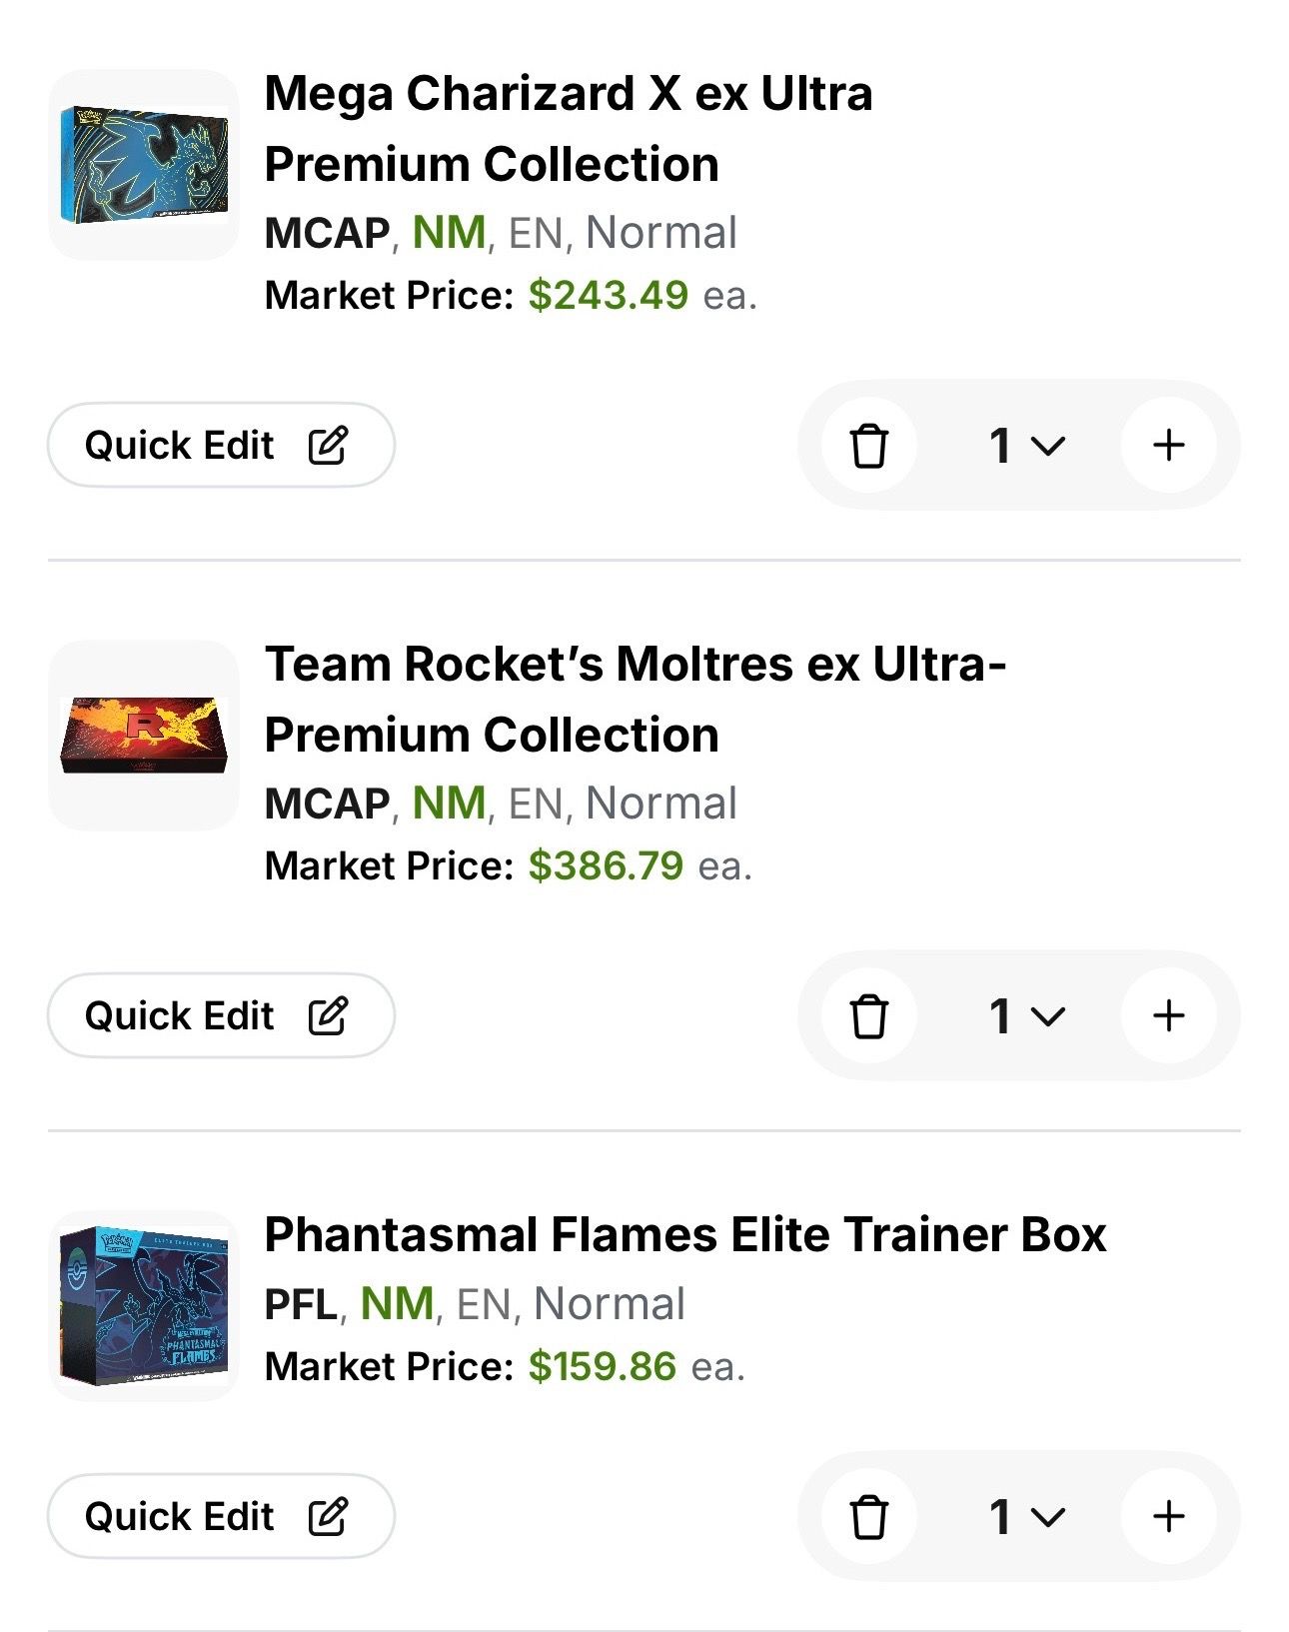Delete Mega Charizard X ex collection from cart
Viewport: 1289px width, 1632px height.
point(868,445)
